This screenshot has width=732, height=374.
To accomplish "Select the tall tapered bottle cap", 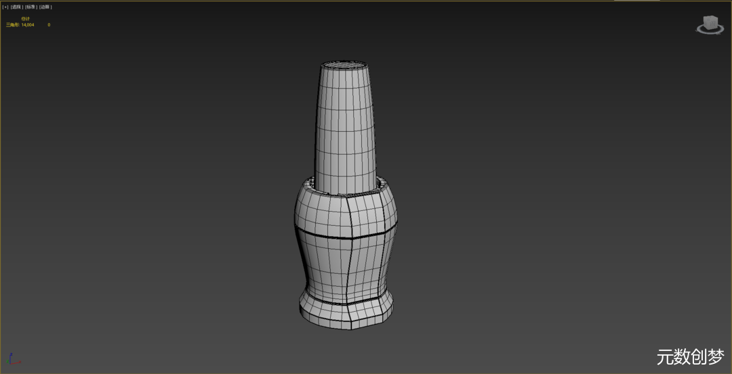I will pyautogui.click(x=346, y=128).
